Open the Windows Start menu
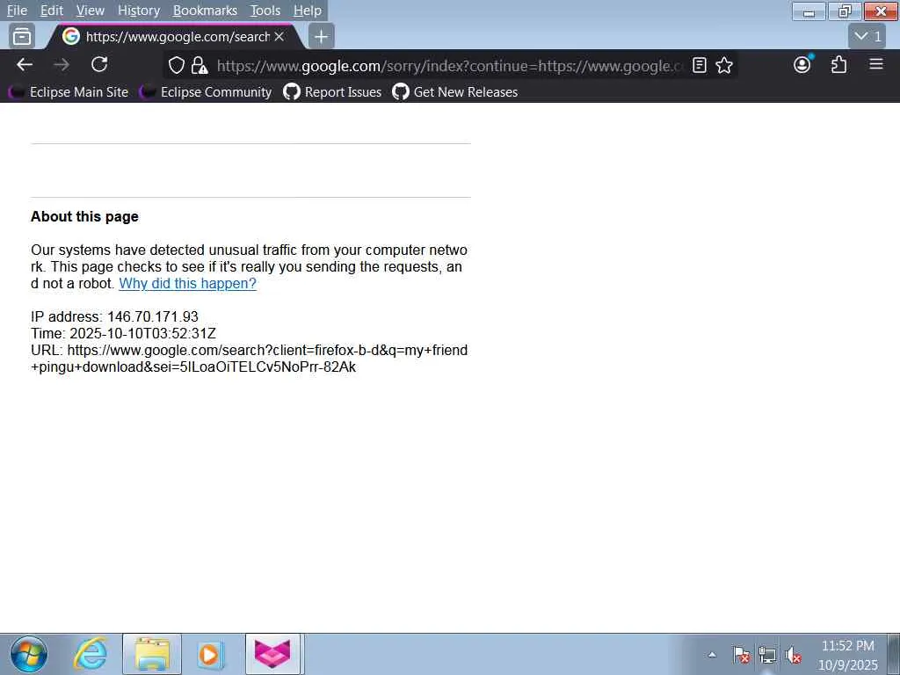The height and width of the screenshot is (675, 900). [29, 654]
